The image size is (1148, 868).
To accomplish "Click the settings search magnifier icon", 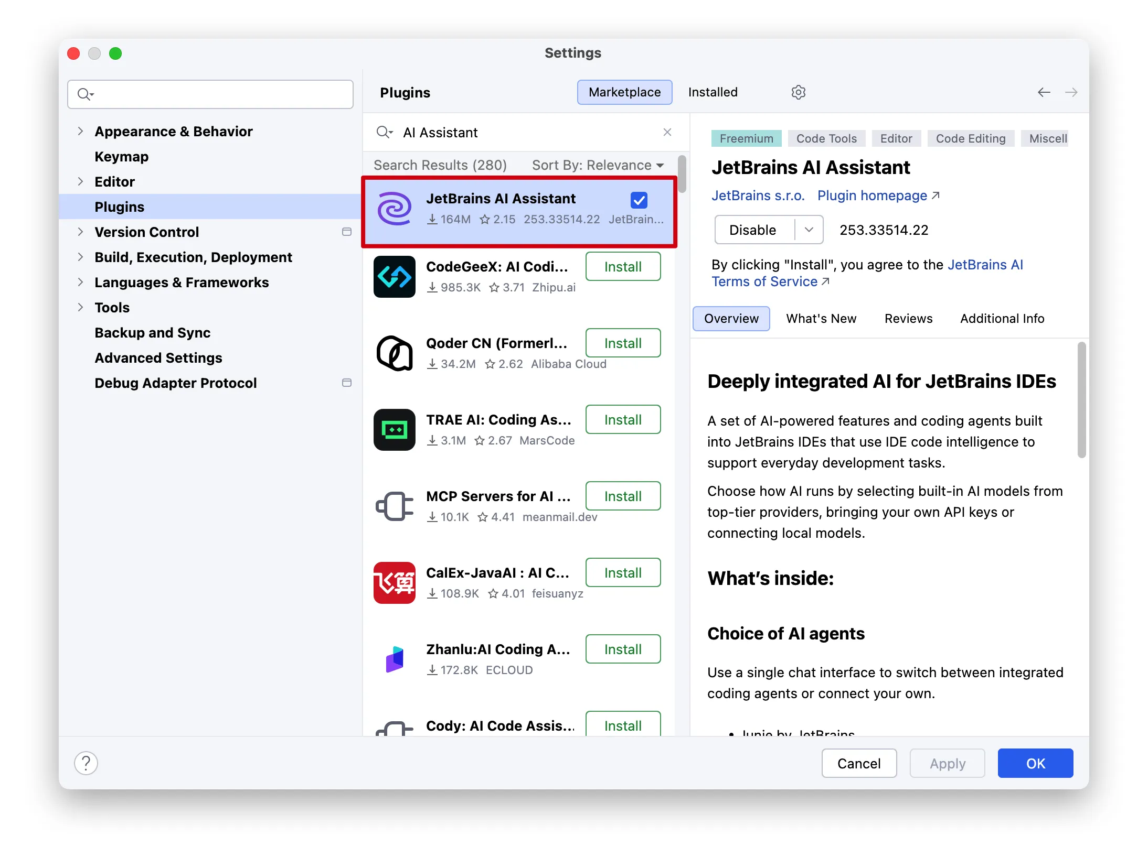I will [85, 94].
